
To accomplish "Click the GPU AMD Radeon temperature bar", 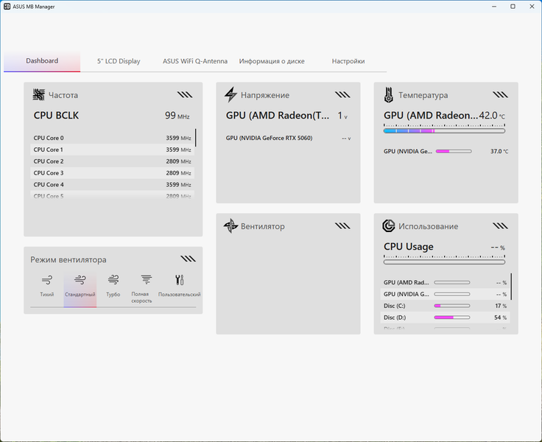I will click(444, 131).
